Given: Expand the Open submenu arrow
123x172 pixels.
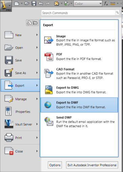Looking at the screenshot, I should pos(37,48).
